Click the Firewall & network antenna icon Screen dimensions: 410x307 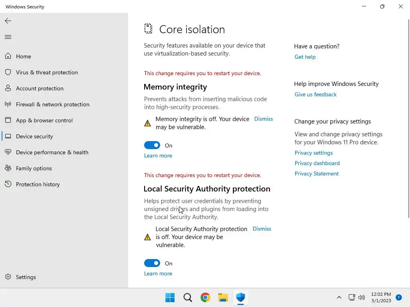click(8, 104)
